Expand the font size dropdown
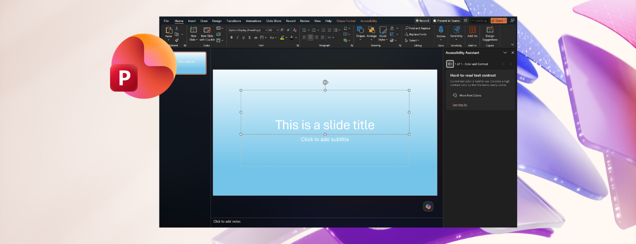Viewport: 636px width, 244px height. (277, 30)
